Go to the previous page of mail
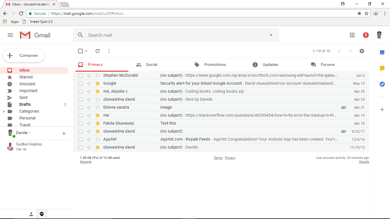The width and height of the screenshot is (391, 219). click(x=339, y=51)
